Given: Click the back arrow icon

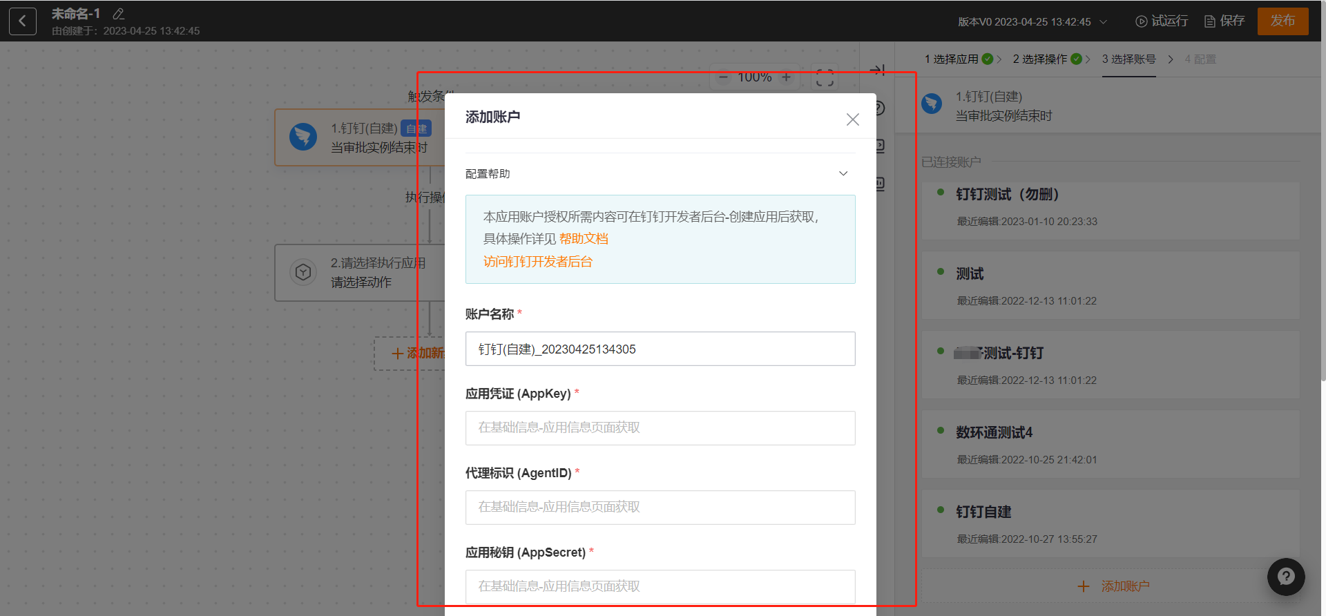Looking at the screenshot, I should click(22, 21).
